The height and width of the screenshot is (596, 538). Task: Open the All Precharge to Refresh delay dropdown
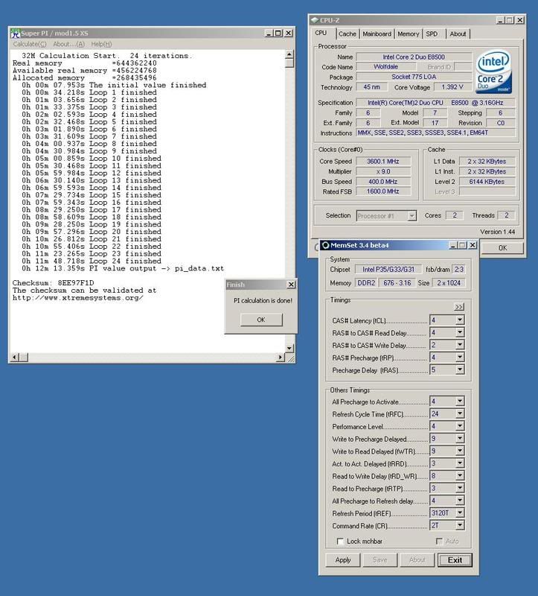click(x=460, y=501)
